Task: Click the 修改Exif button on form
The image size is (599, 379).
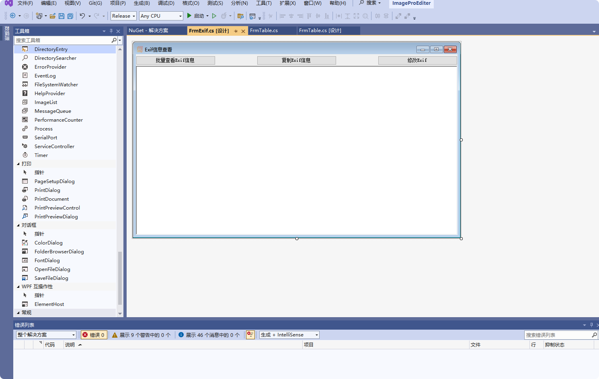Action: click(417, 60)
